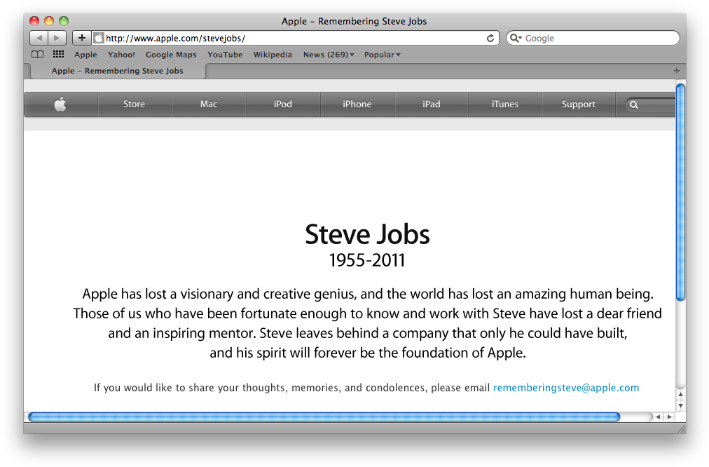Click the Apple logo in the site navigation
709x467 pixels.
pos(60,104)
